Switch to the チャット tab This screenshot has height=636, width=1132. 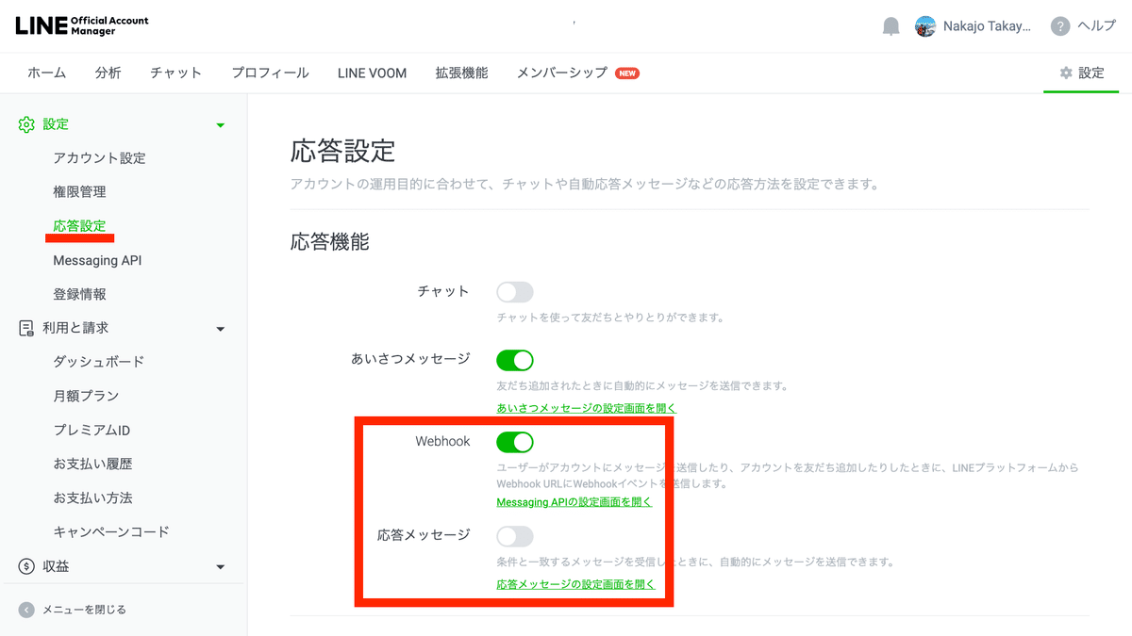176,73
